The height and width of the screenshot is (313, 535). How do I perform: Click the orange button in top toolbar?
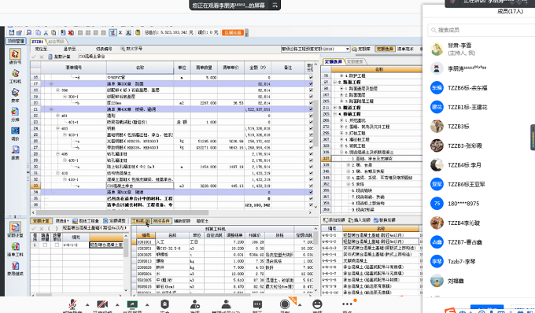tap(233, 33)
